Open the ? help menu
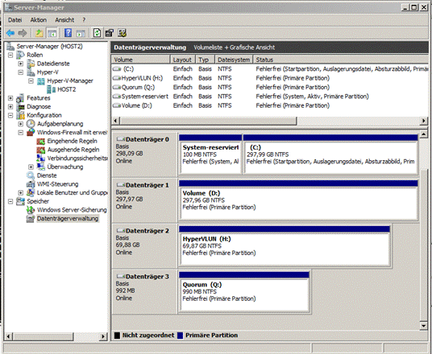 (x=84, y=20)
